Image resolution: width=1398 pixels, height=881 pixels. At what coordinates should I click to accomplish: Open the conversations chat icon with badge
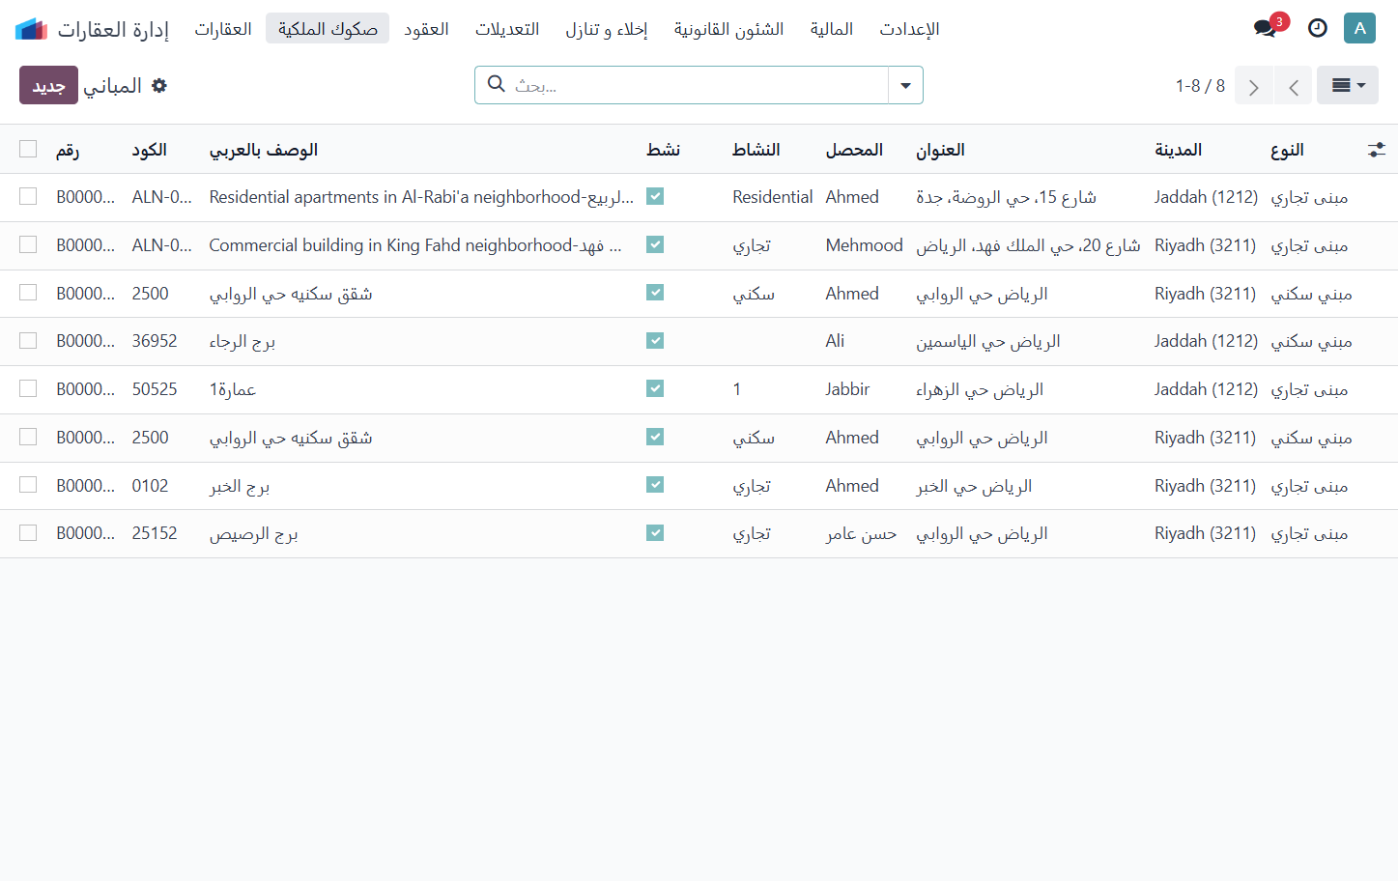point(1267,28)
